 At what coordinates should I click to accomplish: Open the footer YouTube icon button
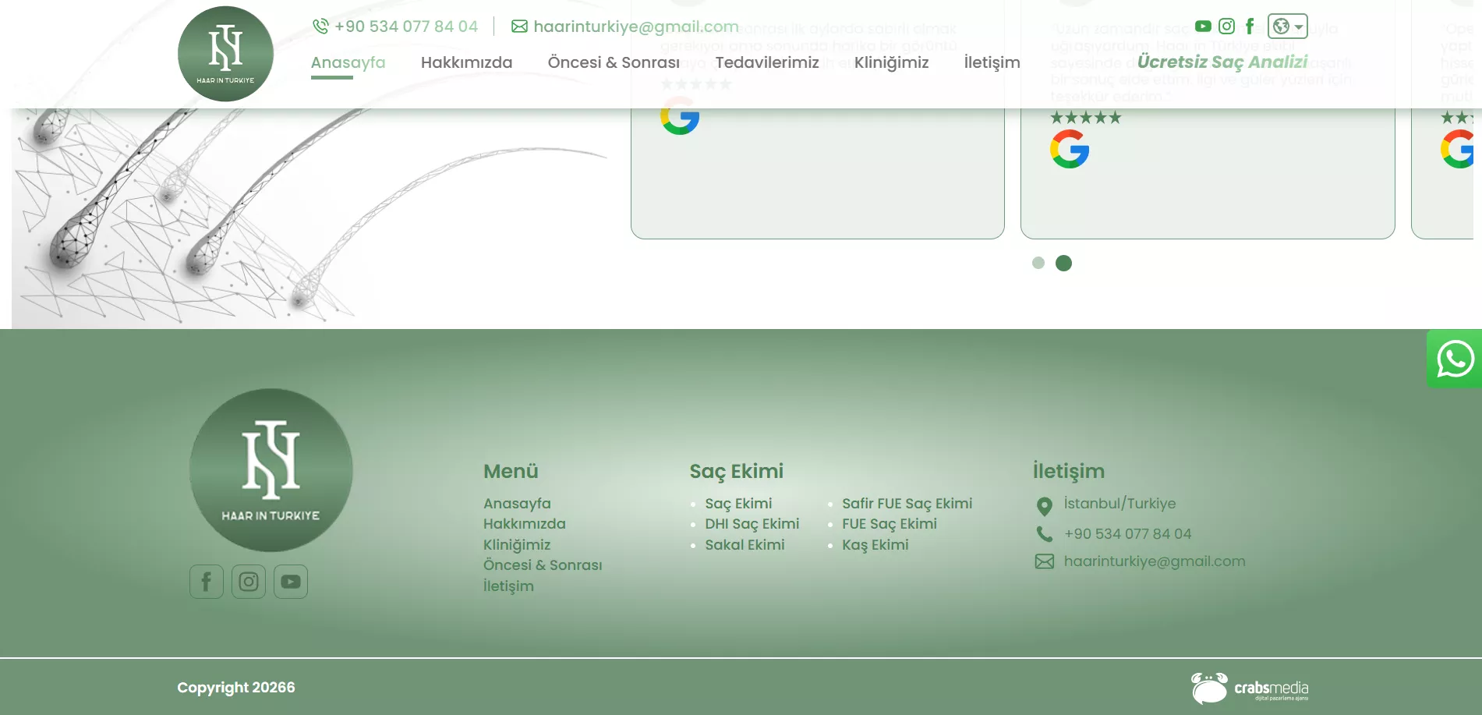[291, 582]
